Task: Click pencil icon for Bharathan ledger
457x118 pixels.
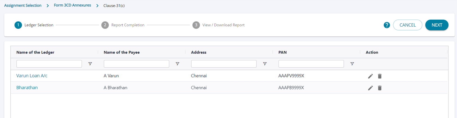Action: [x=370, y=88]
